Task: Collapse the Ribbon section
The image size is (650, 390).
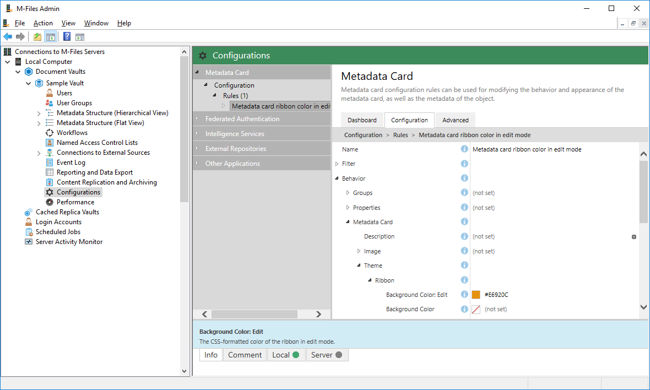Action: point(370,280)
